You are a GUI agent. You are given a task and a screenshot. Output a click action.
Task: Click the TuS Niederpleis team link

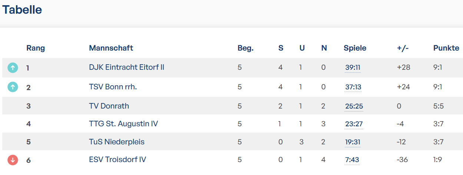[x=117, y=142]
